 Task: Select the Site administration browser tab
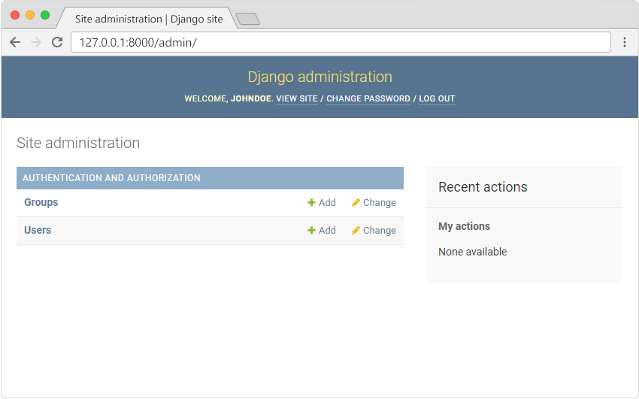pyautogui.click(x=148, y=19)
